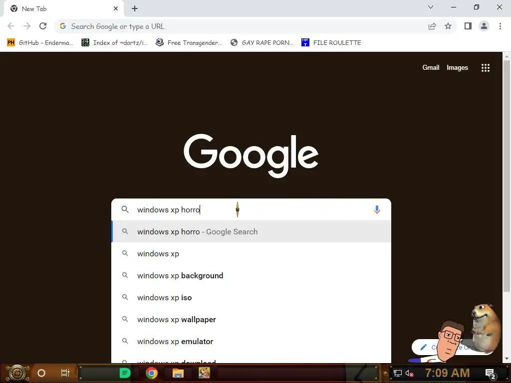The width and height of the screenshot is (511, 383).
Task: Bookmark this tab with the star icon
Action: tap(448, 26)
